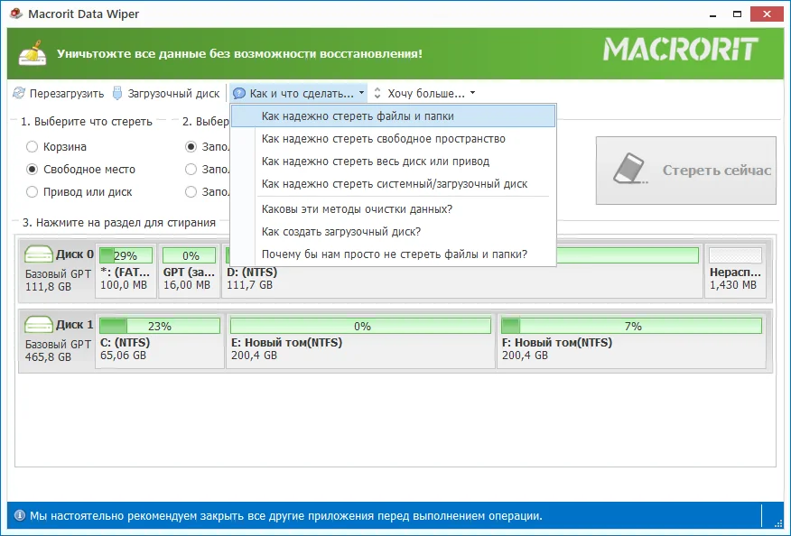Image resolution: width=791 pixels, height=536 pixels.
Task: Click the C: (NTFS) partition label
Action: [126, 343]
